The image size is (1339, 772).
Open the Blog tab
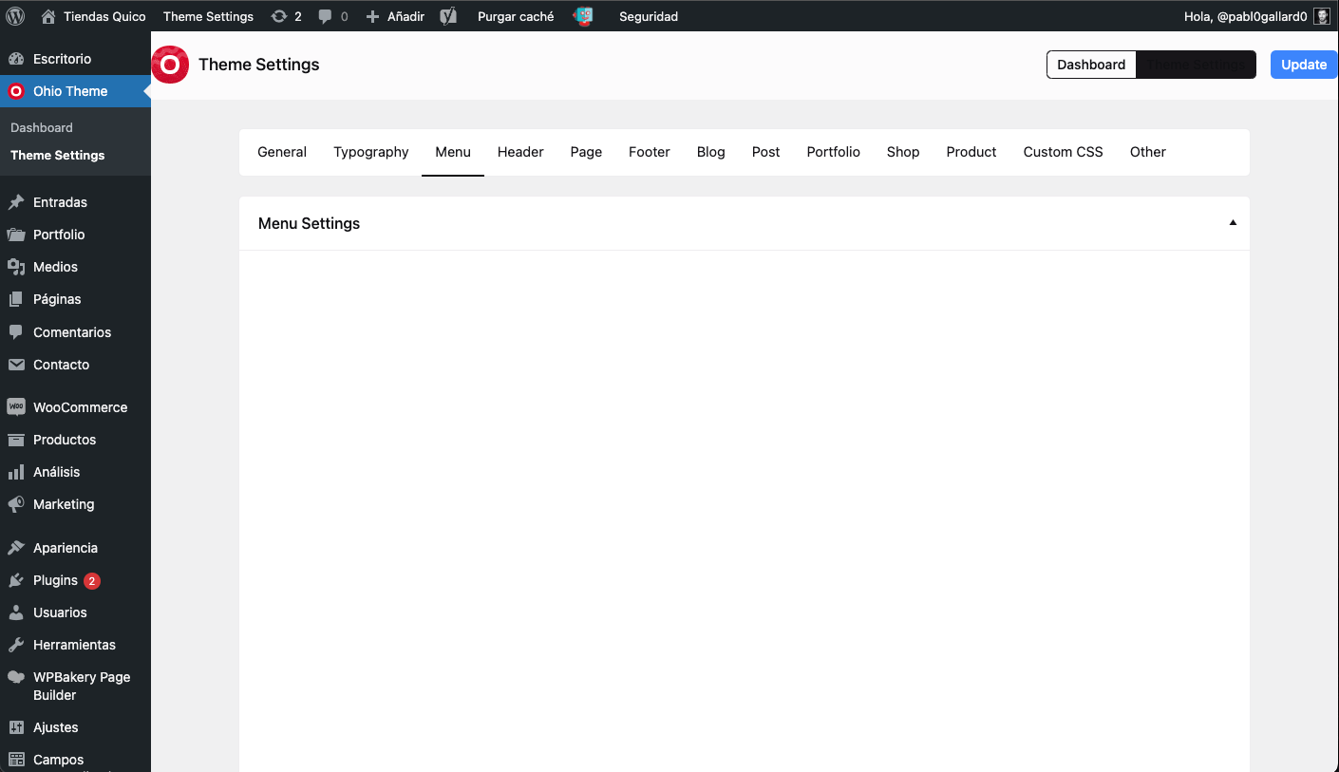[x=711, y=152]
